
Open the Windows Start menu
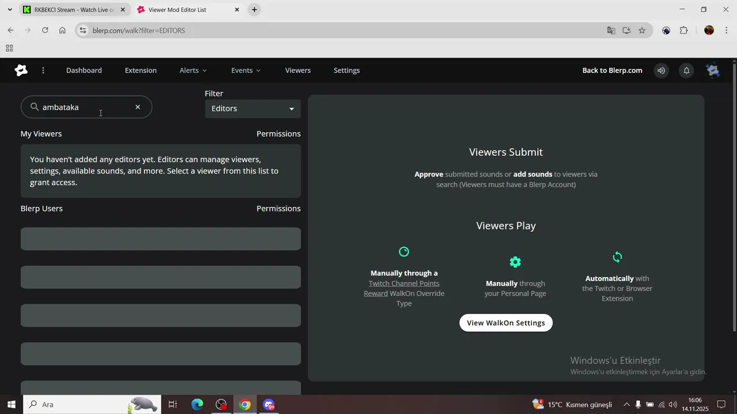(11, 404)
